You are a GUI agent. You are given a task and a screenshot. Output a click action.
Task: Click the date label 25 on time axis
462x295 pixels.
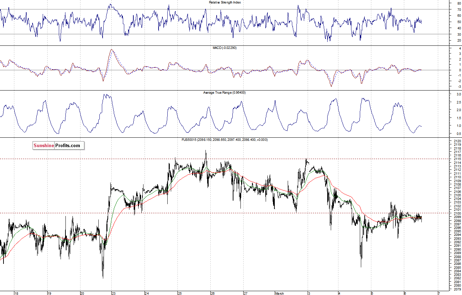[x=180, y=293]
